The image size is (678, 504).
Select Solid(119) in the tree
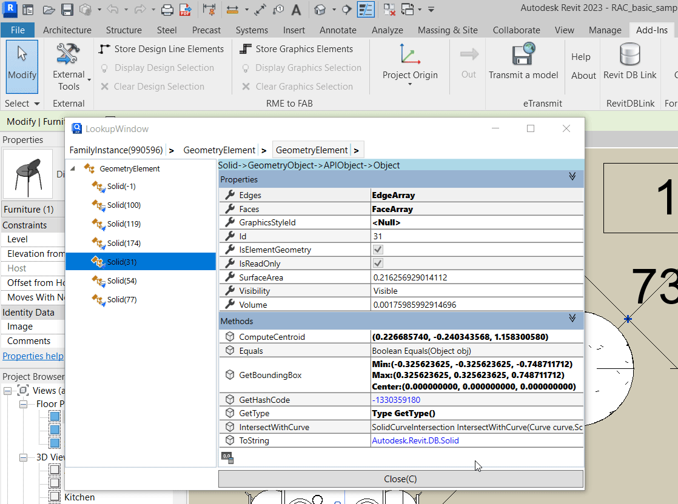[x=124, y=224]
